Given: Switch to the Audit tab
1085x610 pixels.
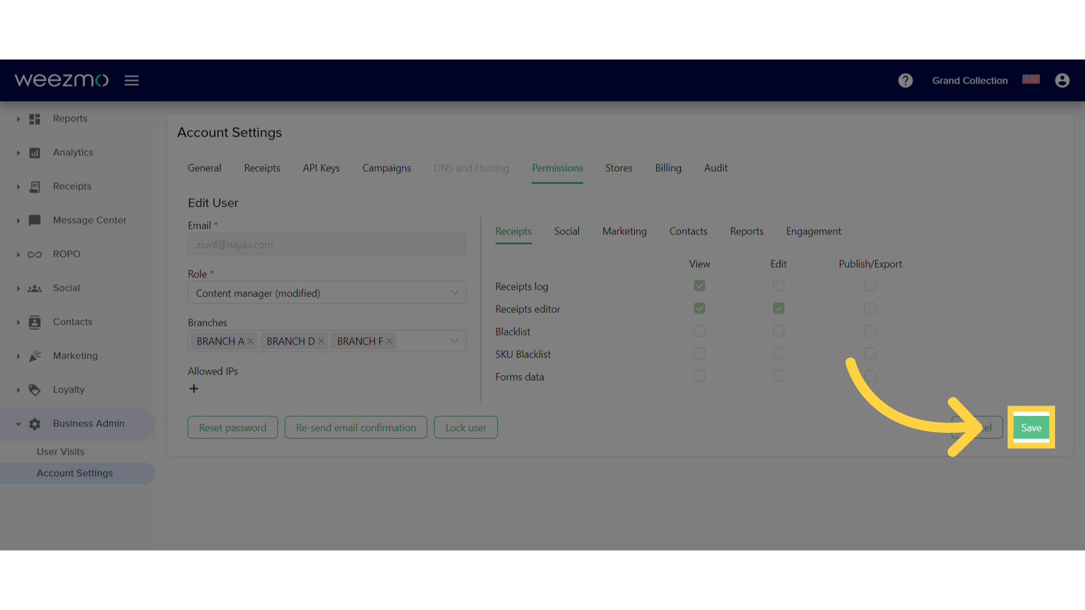Looking at the screenshot, I should coord(716,168).
